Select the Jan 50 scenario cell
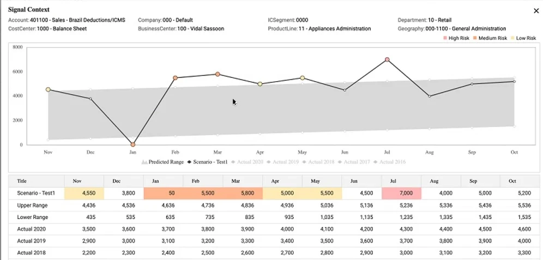This screenshot has width=543, height=260. (163, 193)
